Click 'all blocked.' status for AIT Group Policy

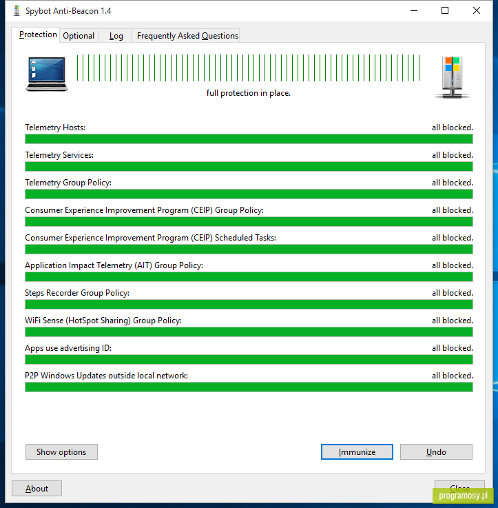point(453,265)
